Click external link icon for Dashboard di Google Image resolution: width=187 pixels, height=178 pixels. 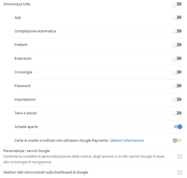coord(180,172)
